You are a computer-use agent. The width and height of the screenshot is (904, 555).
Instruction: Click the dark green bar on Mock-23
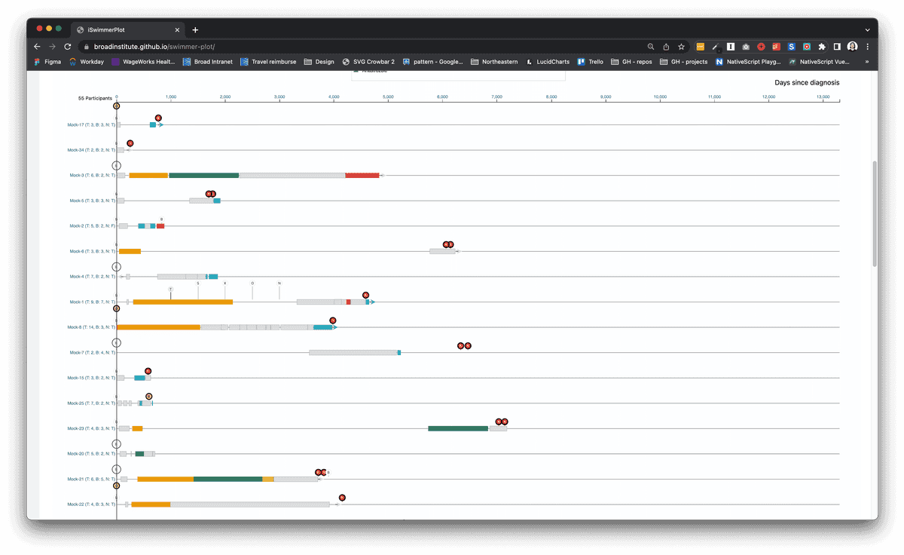pos(458,428)
